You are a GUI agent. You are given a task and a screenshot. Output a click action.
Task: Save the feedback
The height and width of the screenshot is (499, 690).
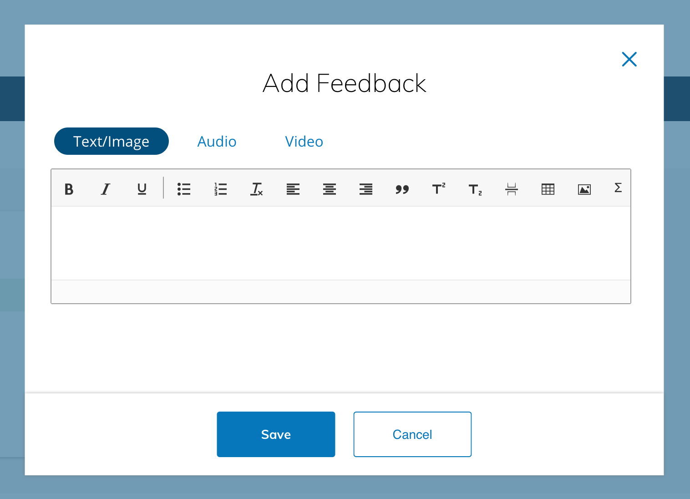[x=276, y=434]
